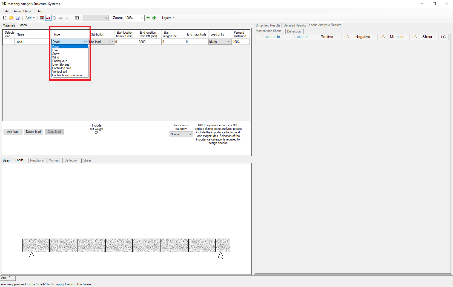Viewport: 453px width, 287px height.
Task: Click the green plus zoom in icon
Action: click(x=154, y=18)
